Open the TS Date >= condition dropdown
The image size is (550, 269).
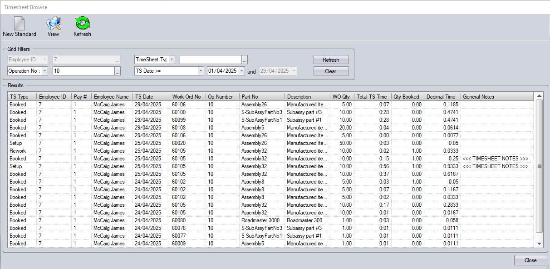pos(201,71)
